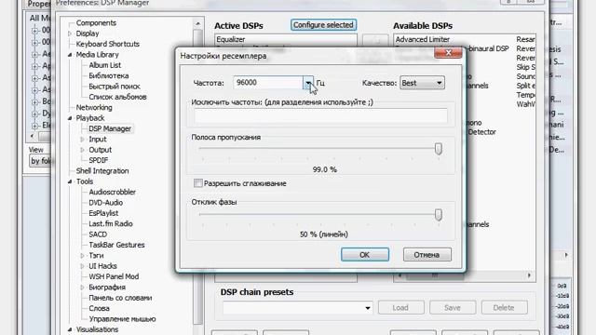
Task: Select Keyboard Shortcuts in preferences tree
Action: [x=108, y=44]
